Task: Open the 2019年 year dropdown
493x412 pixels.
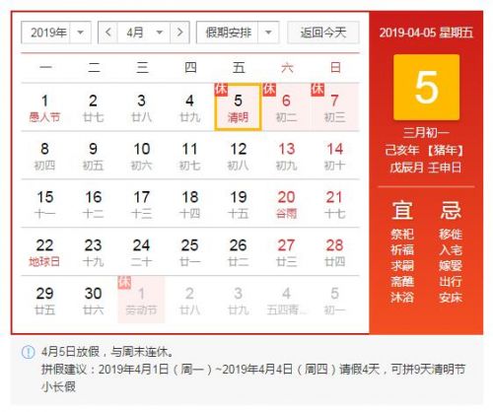Action: [x=56, y=33]
